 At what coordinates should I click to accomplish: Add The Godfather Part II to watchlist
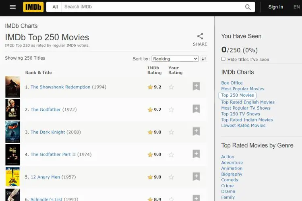click(x=196, y=154)
